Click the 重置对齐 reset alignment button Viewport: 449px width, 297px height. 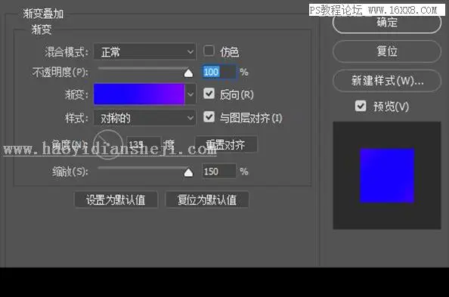click(x=226, y=145)
